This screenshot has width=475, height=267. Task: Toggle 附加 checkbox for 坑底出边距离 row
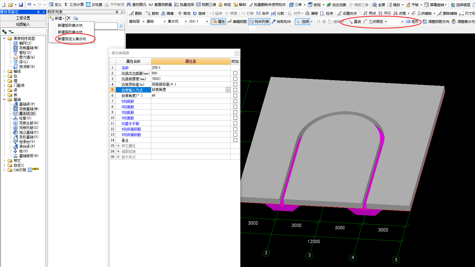(235, 73)
